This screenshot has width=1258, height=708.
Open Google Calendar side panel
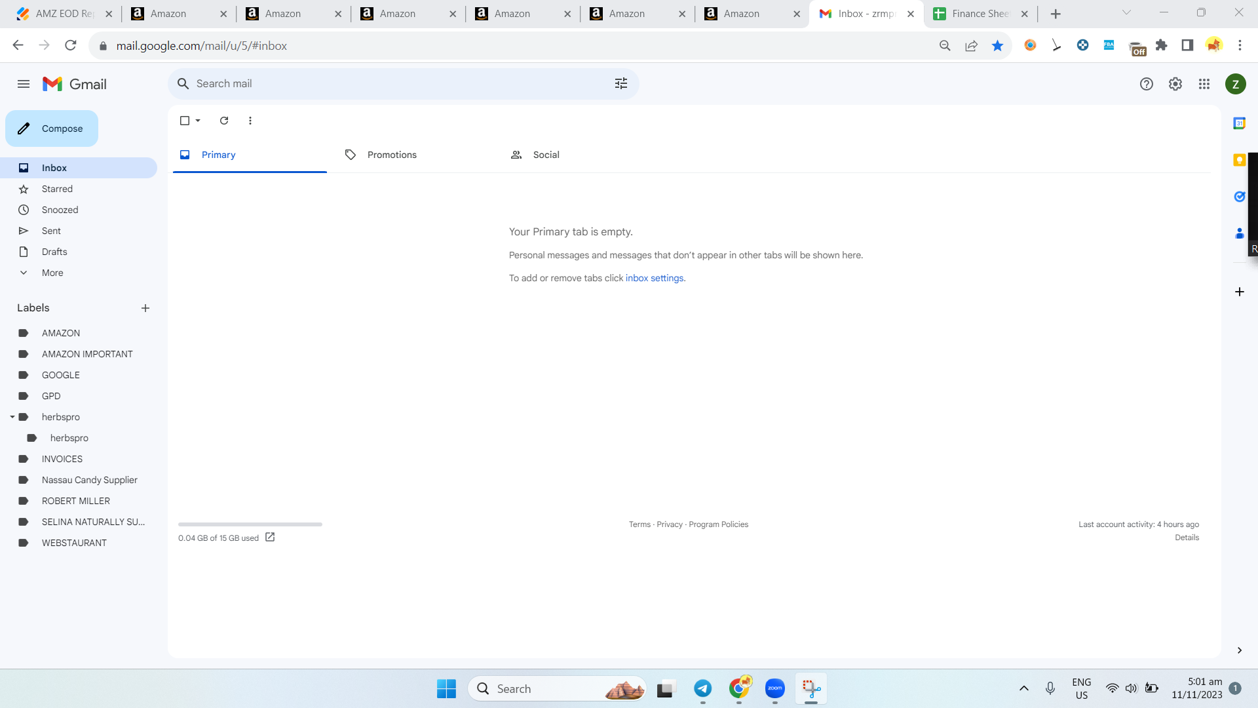click(1239, 123)
